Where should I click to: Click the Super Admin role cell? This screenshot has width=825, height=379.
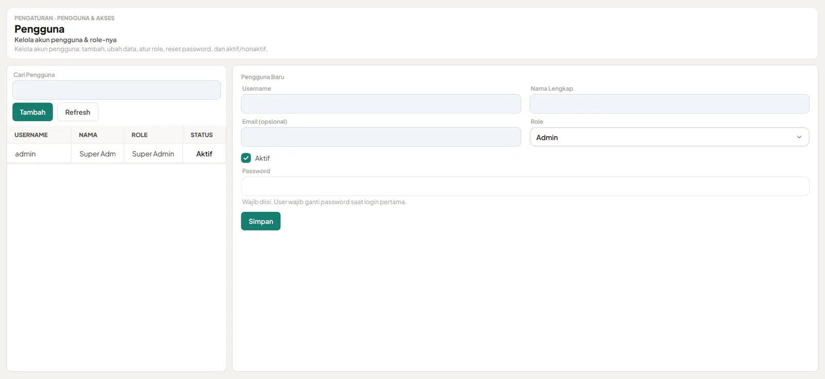pyautogui.click(x=153, y=154)
